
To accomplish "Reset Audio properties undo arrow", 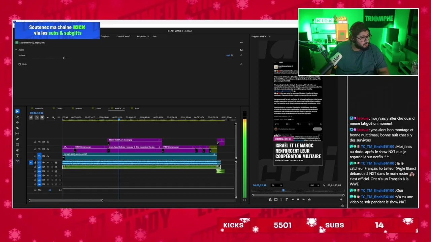I will (x=241, y=50).
